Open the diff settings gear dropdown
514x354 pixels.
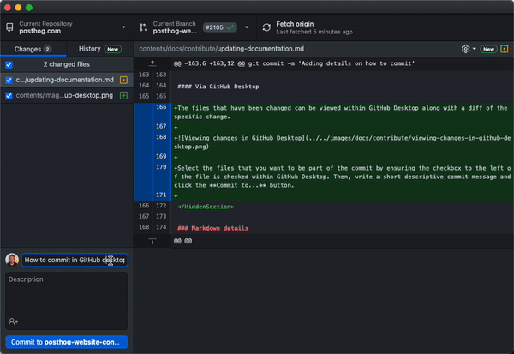click(x=468, y=49)
